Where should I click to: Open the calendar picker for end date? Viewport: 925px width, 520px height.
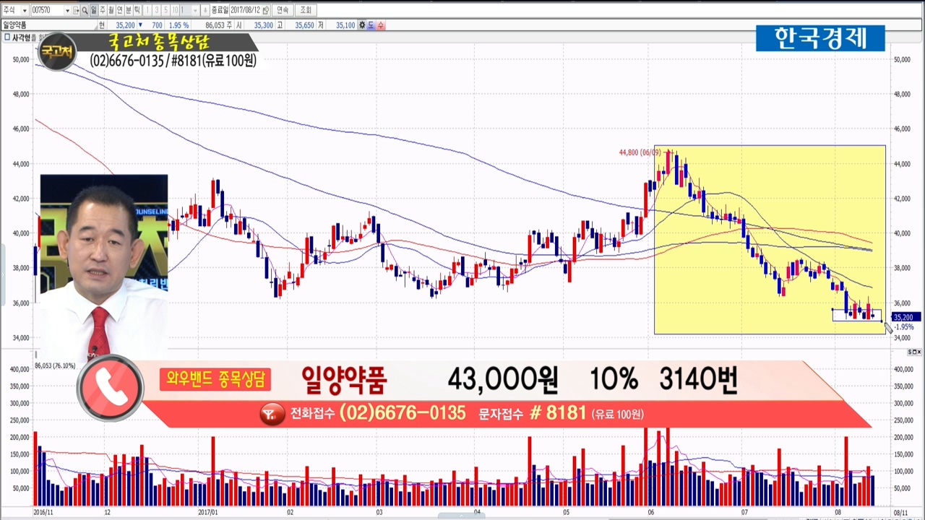(x=265, y=11)
